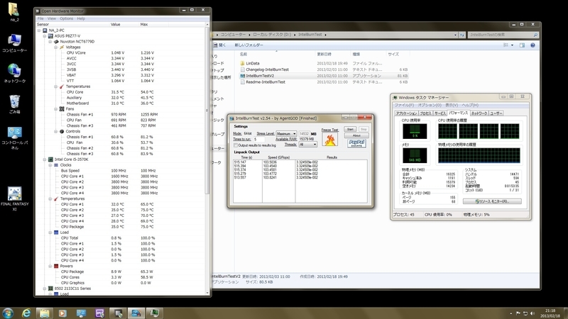Click the 開く button in Explorer toolbar

(x=219, y=45)
